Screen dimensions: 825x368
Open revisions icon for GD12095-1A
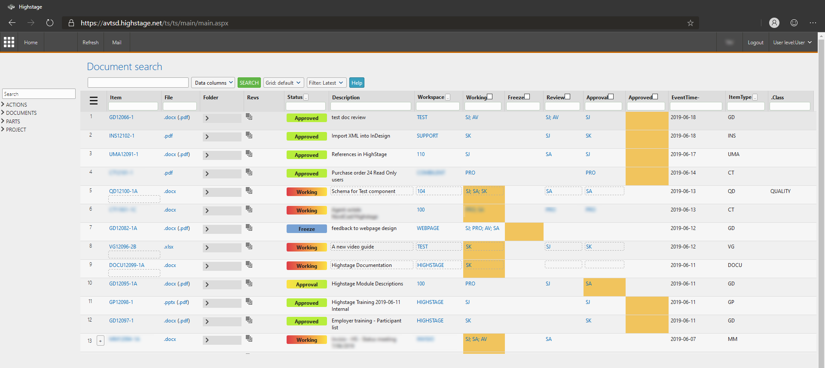coord(249,283)
